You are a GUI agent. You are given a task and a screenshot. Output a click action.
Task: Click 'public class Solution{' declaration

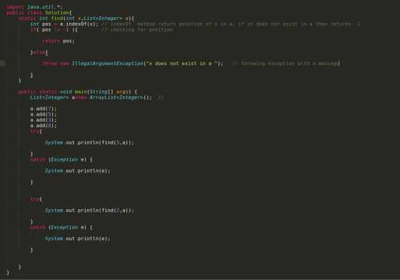point(39,12)
